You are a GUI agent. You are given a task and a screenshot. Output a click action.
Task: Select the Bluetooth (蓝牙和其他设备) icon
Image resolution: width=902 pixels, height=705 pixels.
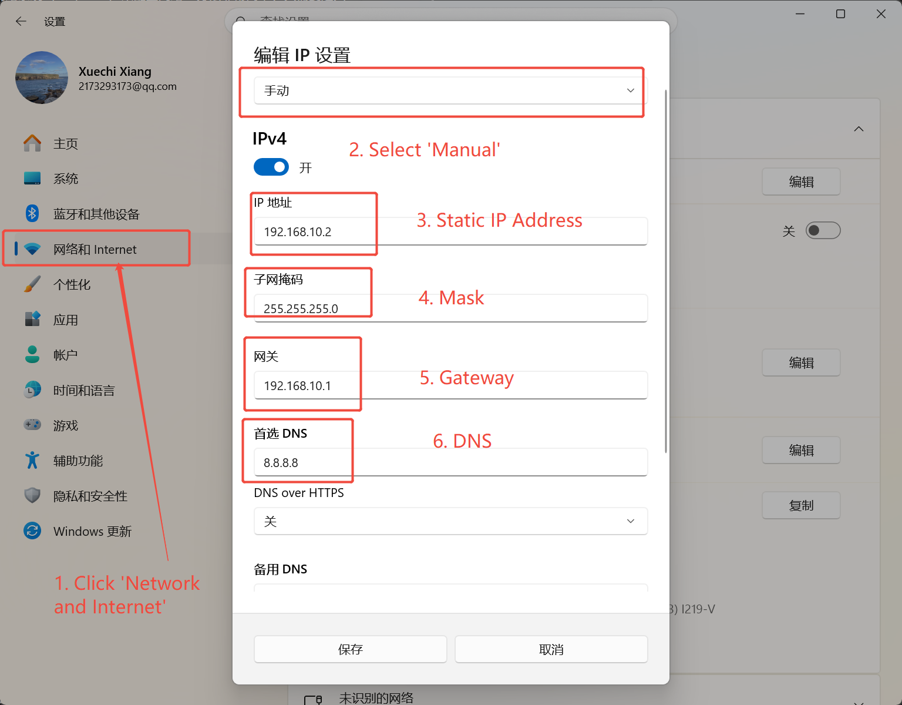click(x=32, y=214)
